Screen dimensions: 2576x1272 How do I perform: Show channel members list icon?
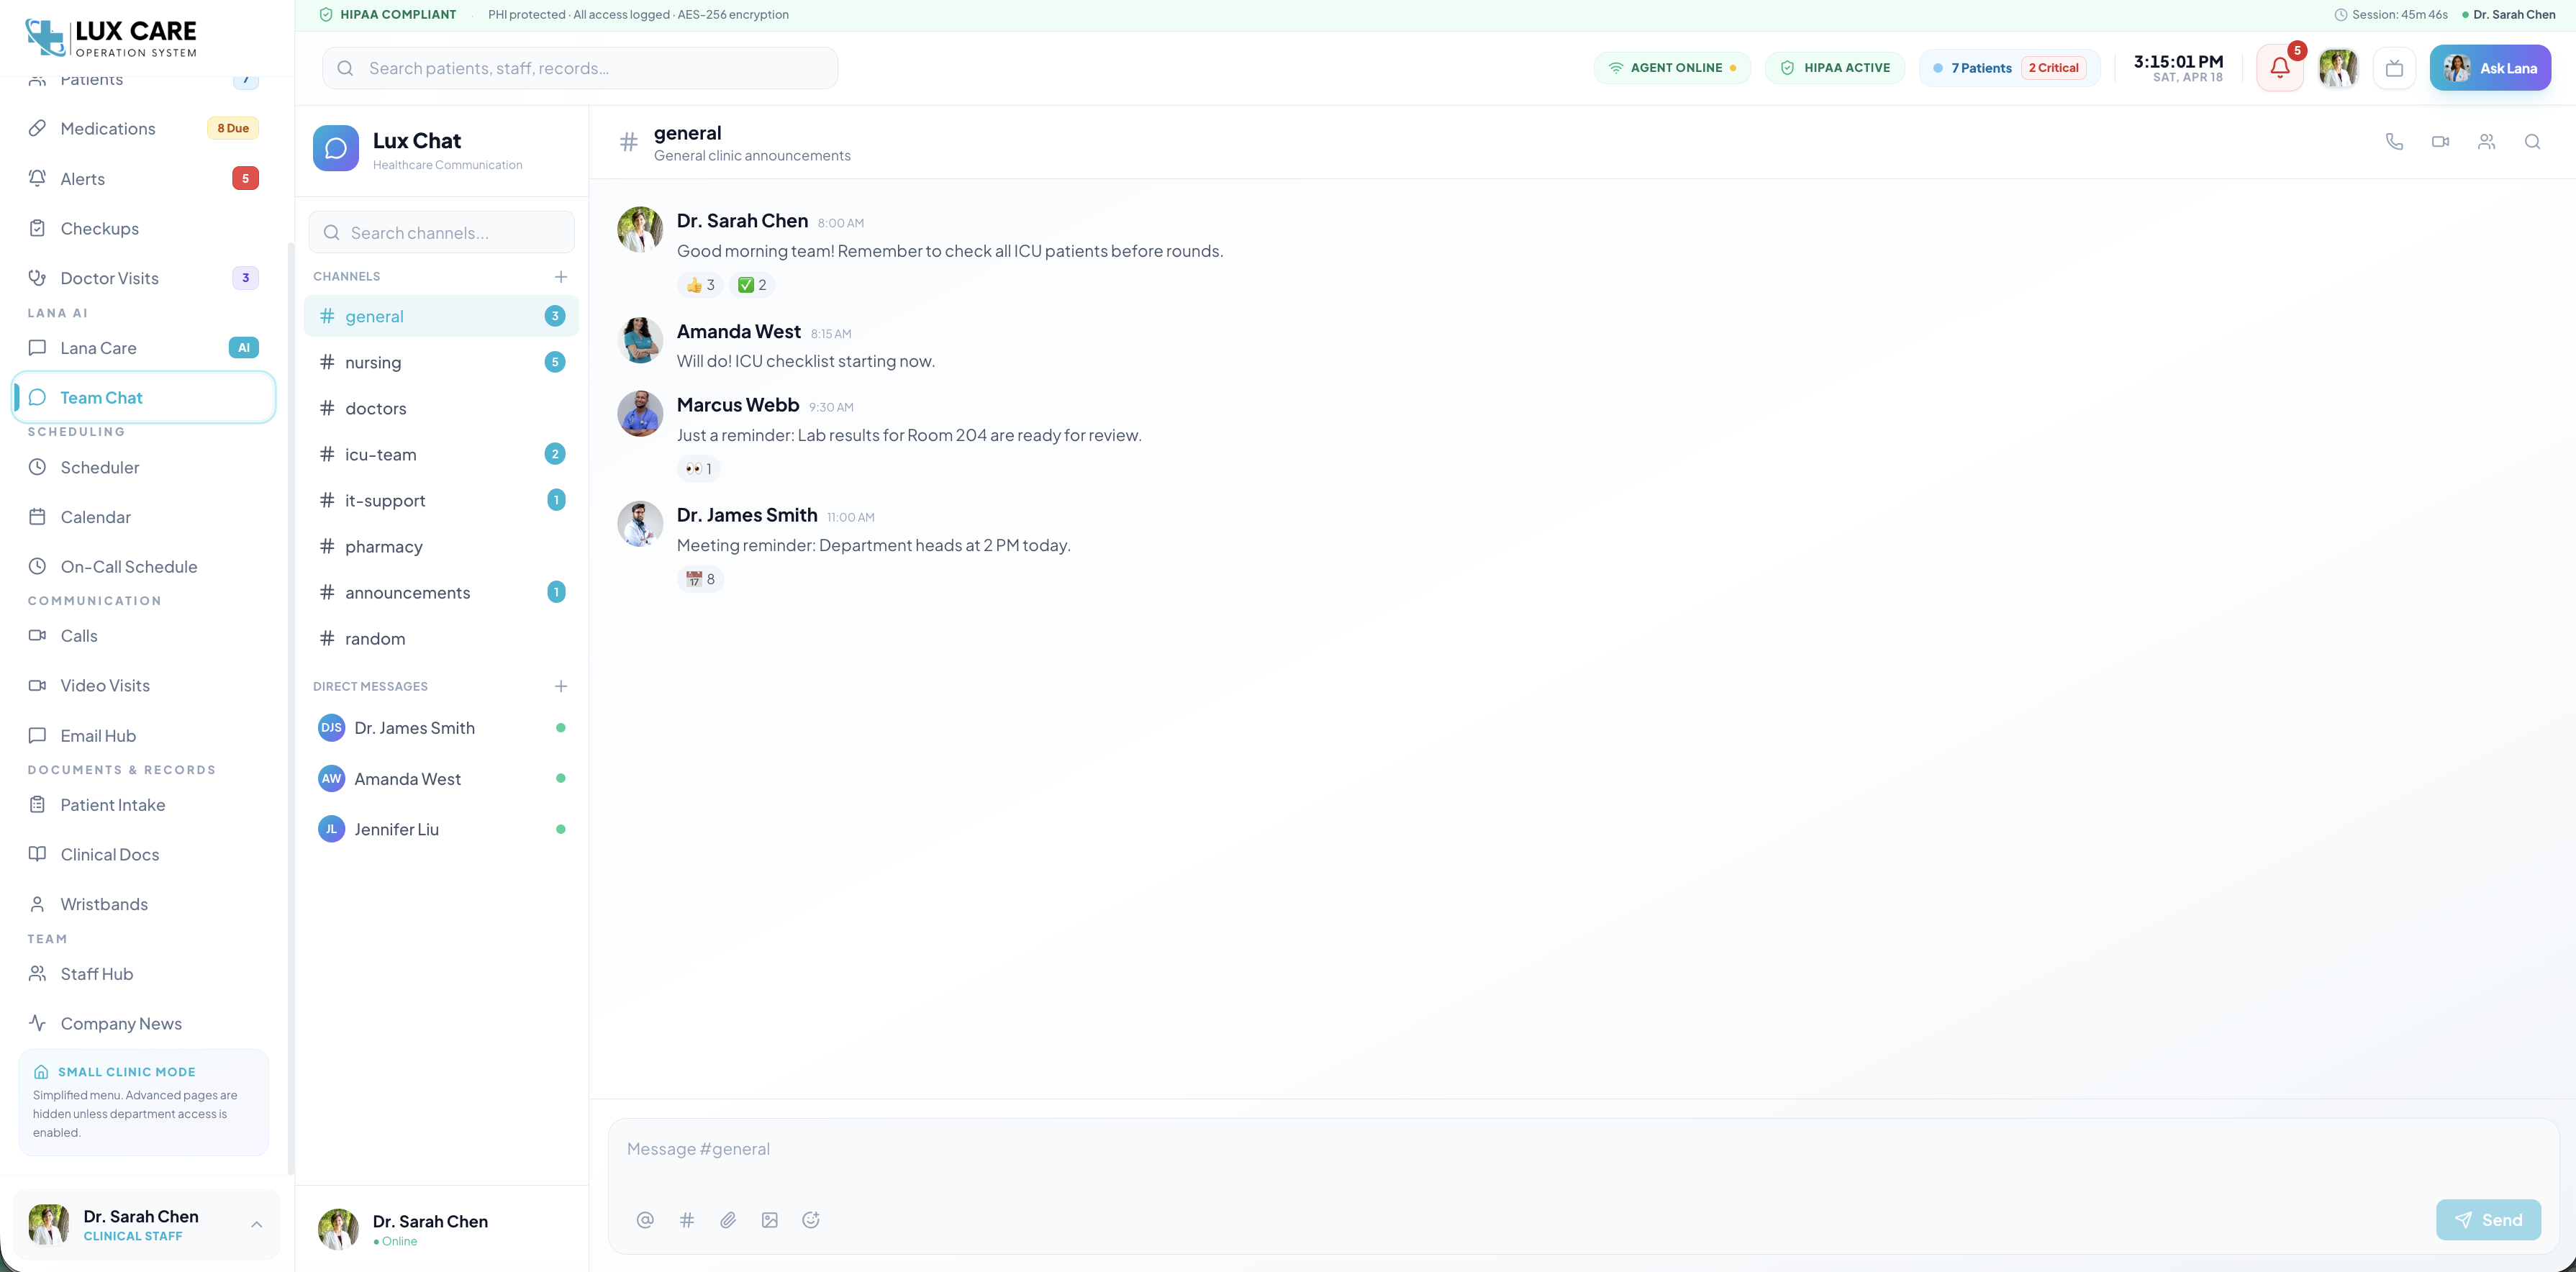pos(2486,142)
